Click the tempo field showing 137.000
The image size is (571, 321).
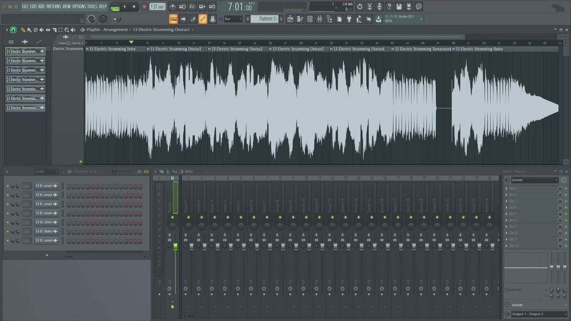click(157, 7)
